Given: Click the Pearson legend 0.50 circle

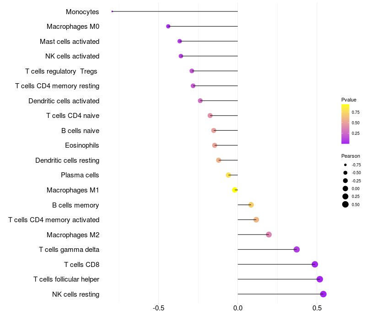Looking at the screenshot, I should pyautogui.click(x=345, y=204).
